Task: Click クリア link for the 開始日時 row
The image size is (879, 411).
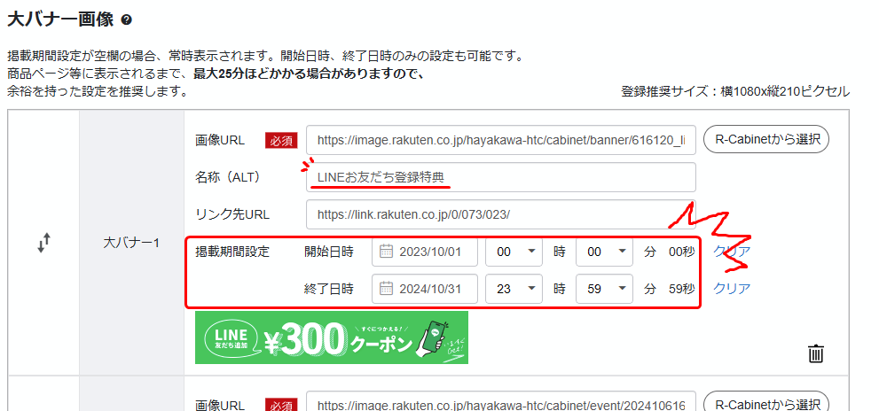Action: coord(732,252)
